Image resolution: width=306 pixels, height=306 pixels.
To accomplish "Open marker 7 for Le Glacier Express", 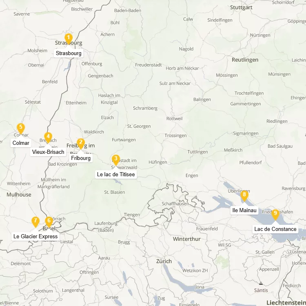I will [x=35, y=222].
